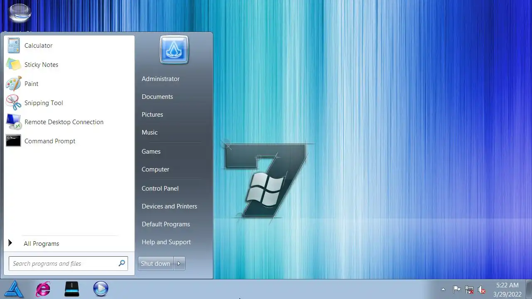
Task: Open Action Center flag icon
Action: coord(456,289)
